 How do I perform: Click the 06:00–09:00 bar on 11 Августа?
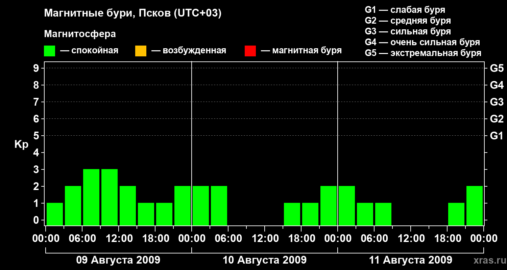coord(383,214)
